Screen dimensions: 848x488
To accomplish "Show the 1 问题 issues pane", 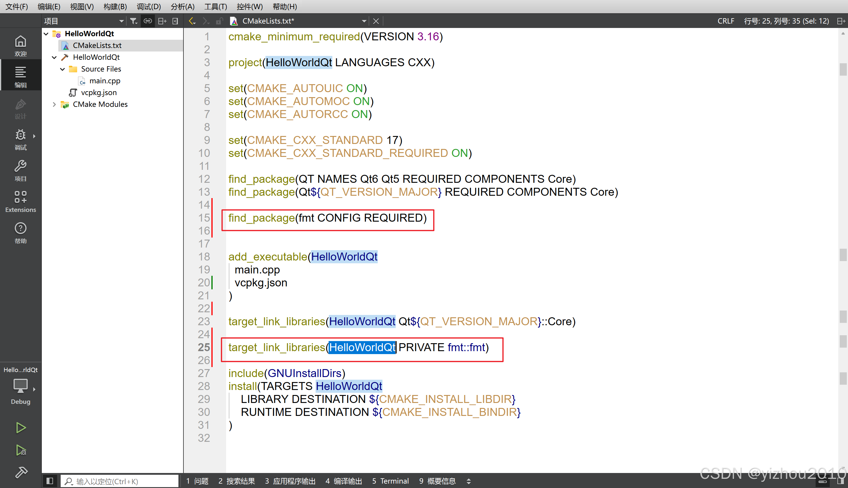I will point(198,481).
